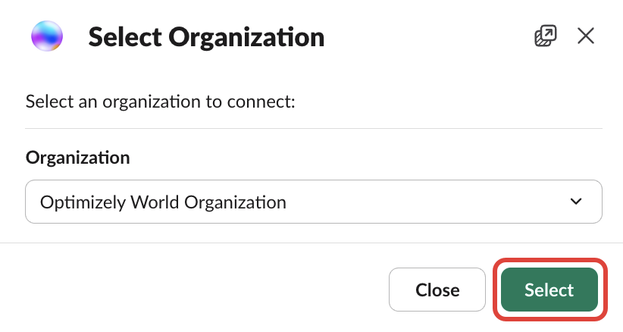Click the selected "Optimizely World Organization" value
This screenshot has width=623, height=332.
click(163, 202)
